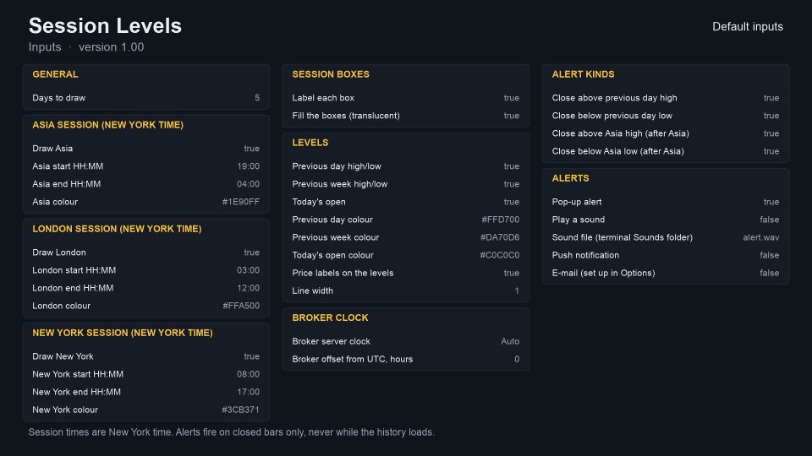Click the Sound file (terminal Sounds folder) label

tap(623, 237)
